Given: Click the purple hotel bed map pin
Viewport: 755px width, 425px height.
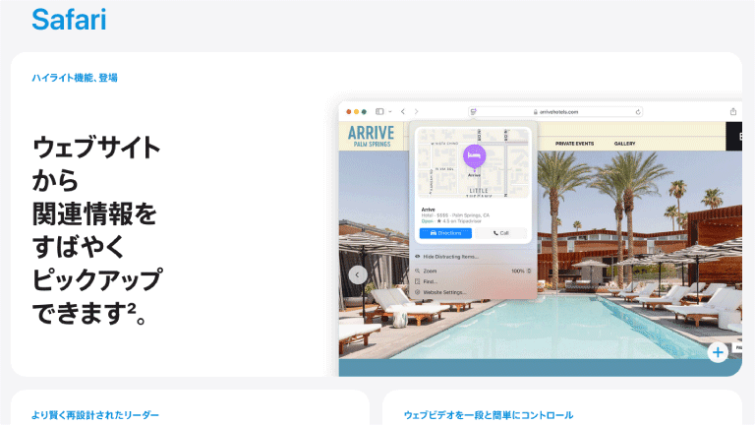Looking at the screenshot, I should click(474, 156).
